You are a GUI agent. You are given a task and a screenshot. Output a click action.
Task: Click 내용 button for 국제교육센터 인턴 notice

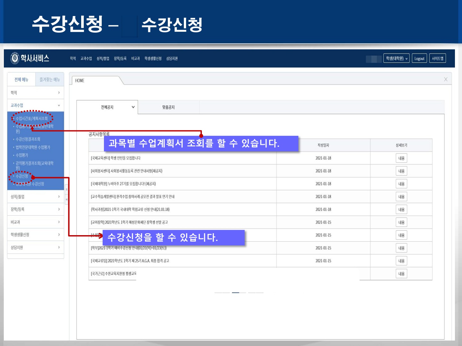coord(401,158)
